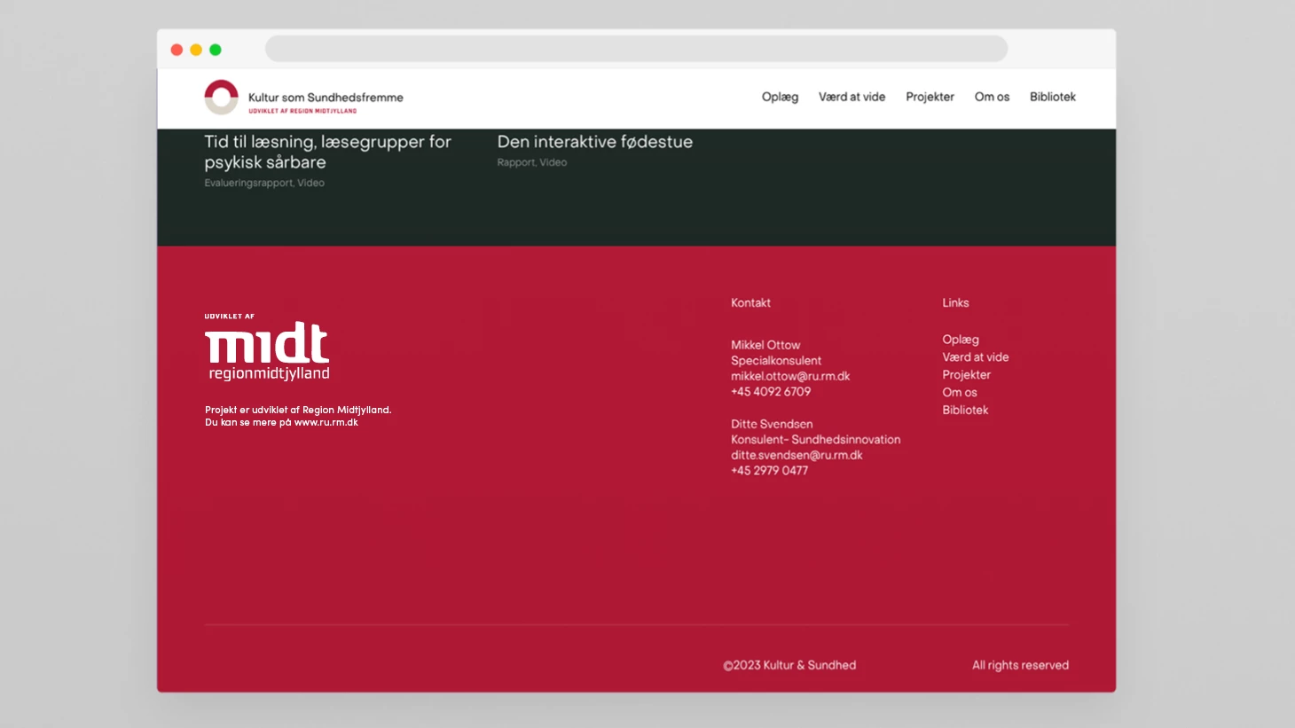This screenshot has height=728, width=1295.
Task: Open Den interaktive fødestue article
Action: pyautogui.click(x=594, y=142)
